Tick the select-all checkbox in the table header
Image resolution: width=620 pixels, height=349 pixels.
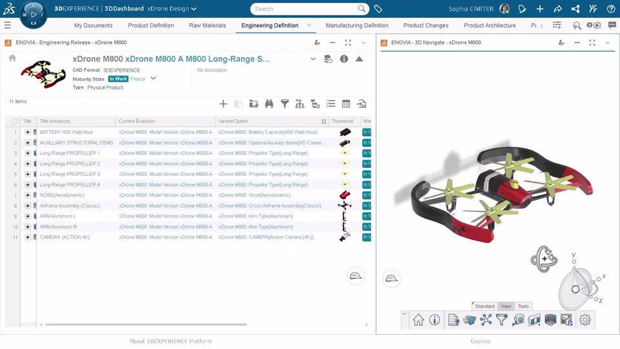click(x=15, y=121)
